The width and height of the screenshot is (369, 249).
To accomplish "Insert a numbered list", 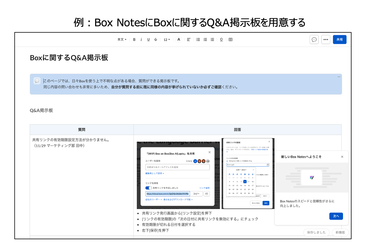I will [x=205, y=40].
